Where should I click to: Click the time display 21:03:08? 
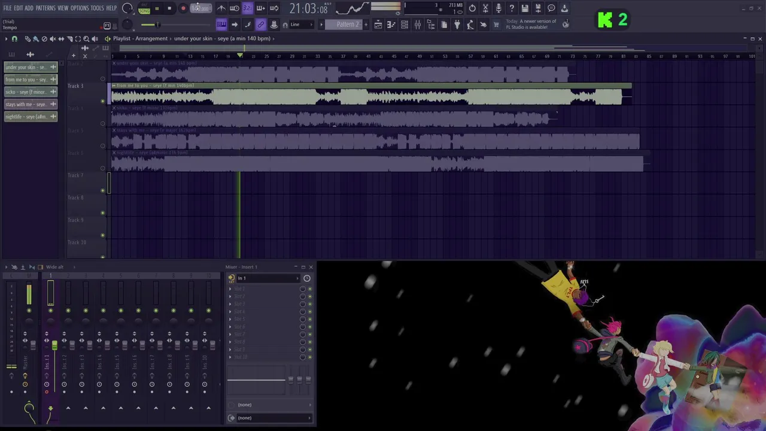(x=308, y=8)
